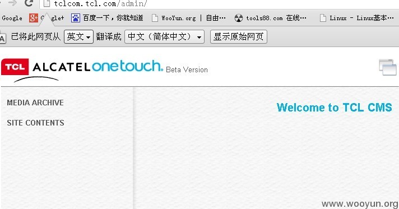Open the MEDIA ARCHIVE menu
The height and width of the screenshot is (209, 399).
coord(35,103)
